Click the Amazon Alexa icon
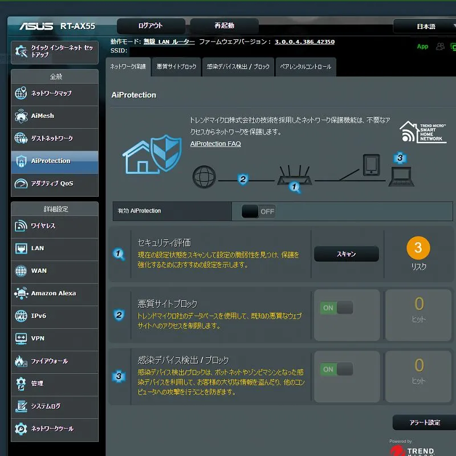 click(21, 293)
